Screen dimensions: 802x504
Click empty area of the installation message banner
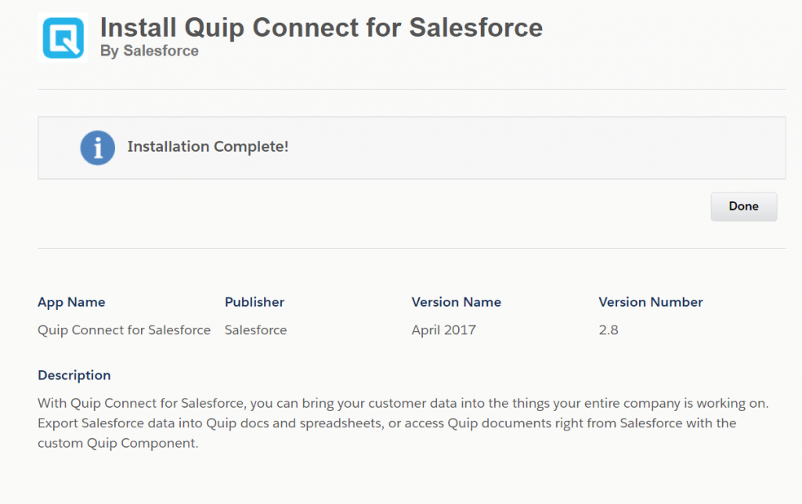click(x=533, y=148)
